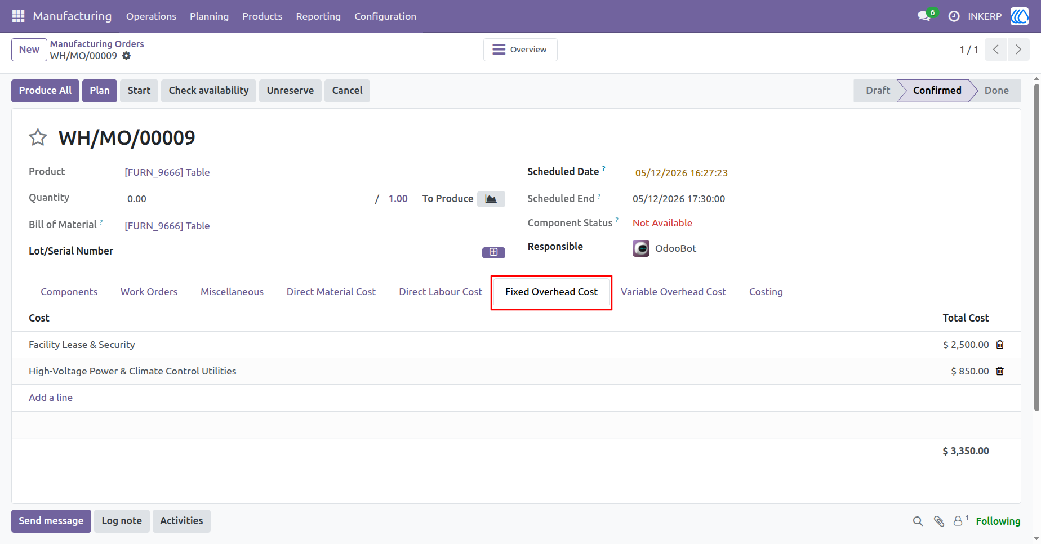
Task: Open chatter search magnifier icon
Action: pos(918,521)
